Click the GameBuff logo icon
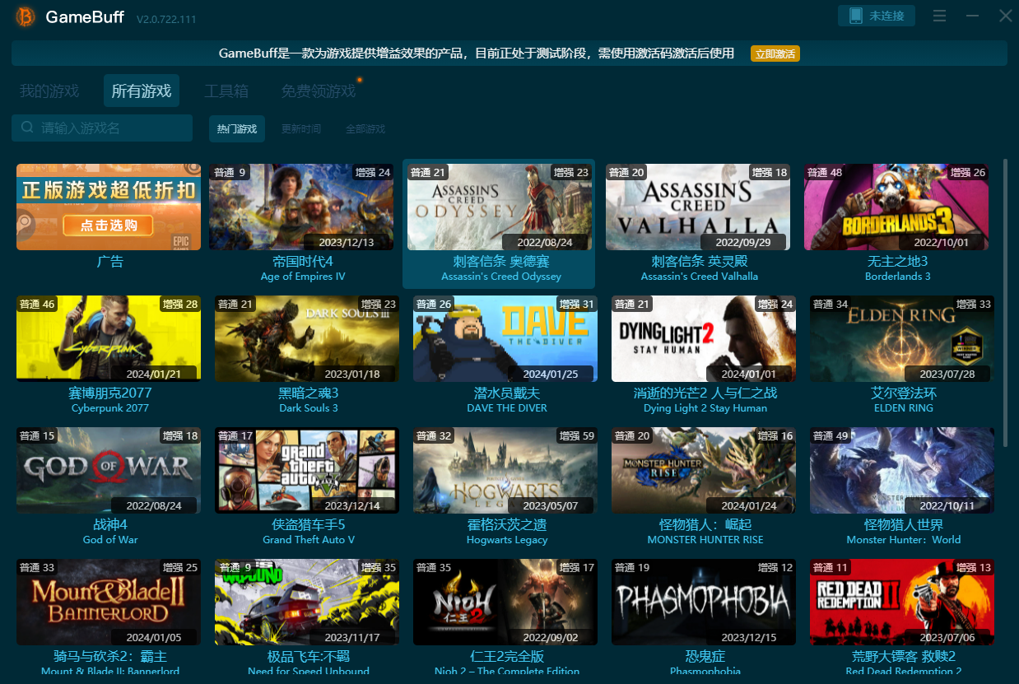This screenshot has width=1019, height=684. pos(26,16)
